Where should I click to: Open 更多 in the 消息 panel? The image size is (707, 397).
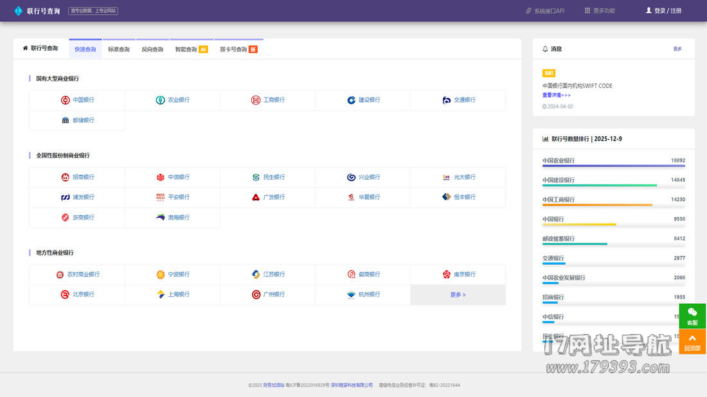point(677,49)
